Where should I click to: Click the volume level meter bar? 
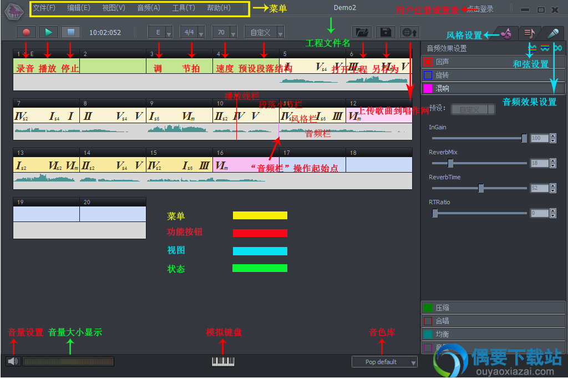[68, 361]
